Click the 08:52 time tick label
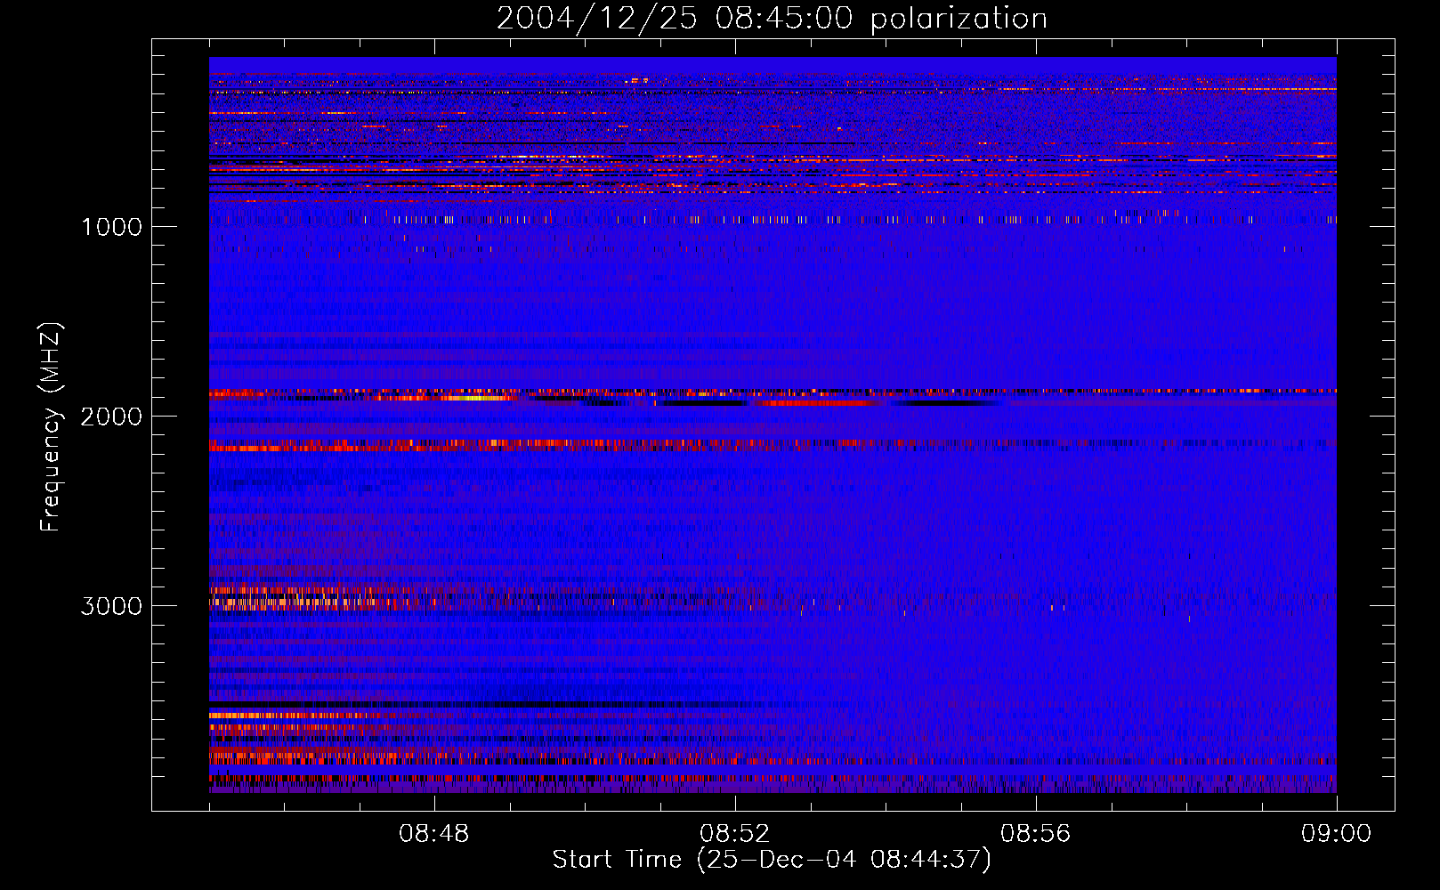Screen dimensions: 1440x890 735,834
